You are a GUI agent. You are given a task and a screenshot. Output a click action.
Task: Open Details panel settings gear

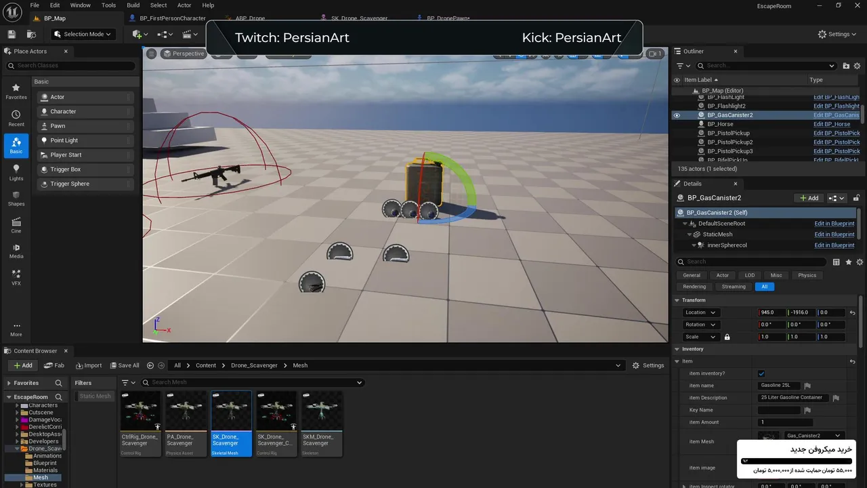coord(860,262)
